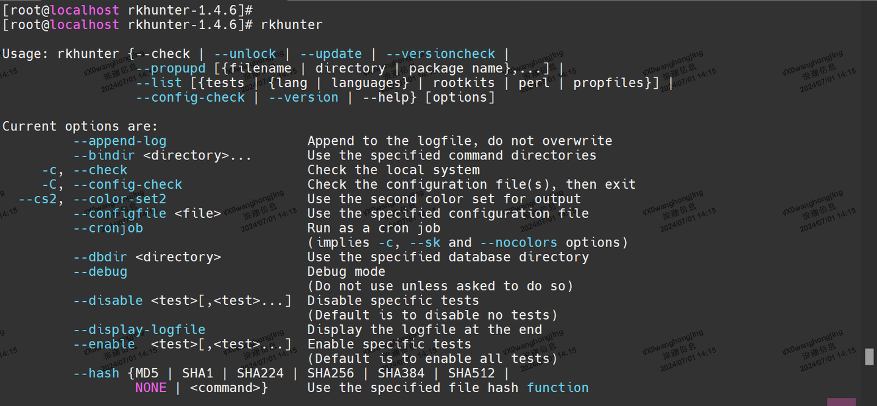Click the typed rkhunter command at the prompt

click(x=291, y=25)
